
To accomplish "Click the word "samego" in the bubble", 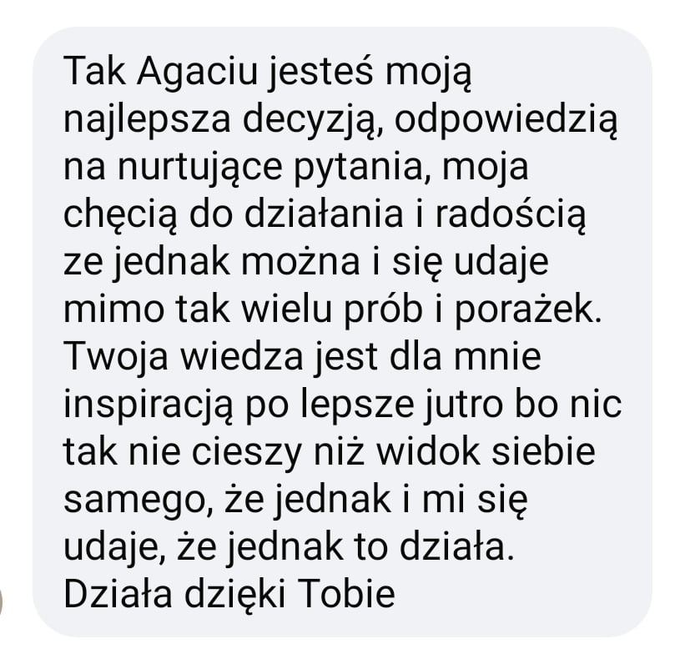I will coord(139,501).
